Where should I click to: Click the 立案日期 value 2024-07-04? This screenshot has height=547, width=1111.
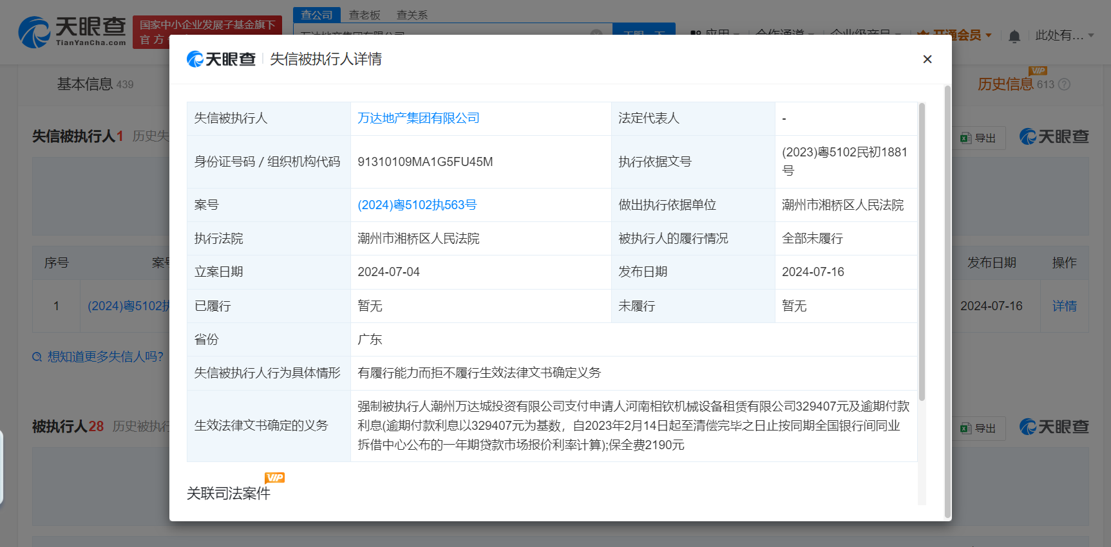[388, 272]
